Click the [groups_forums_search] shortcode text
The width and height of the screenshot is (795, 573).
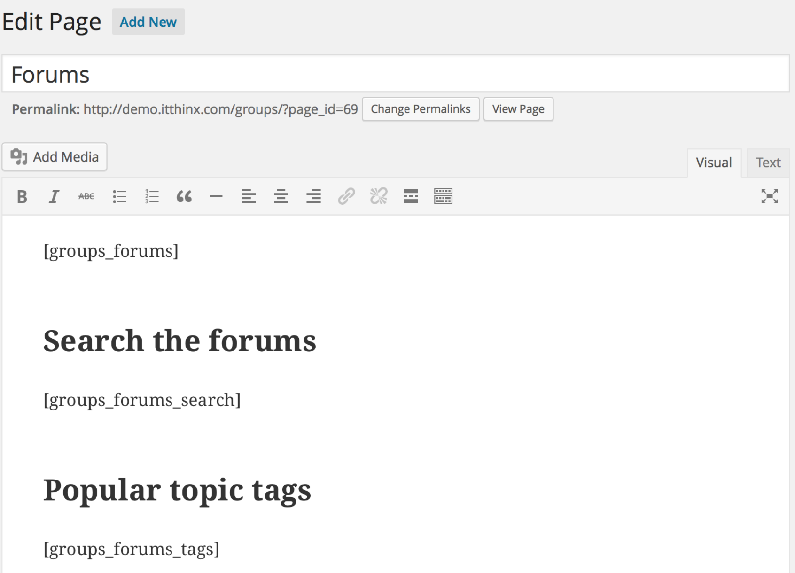point(142,400)
